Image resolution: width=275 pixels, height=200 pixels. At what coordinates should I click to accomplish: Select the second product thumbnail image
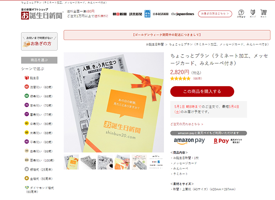(88, 162)
